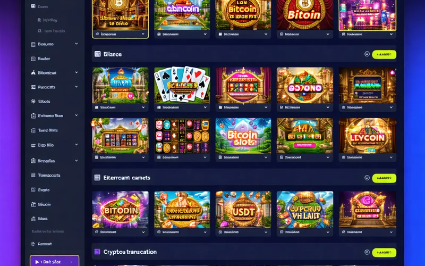Expand the Baiumo sidebar menu chevron
The height and width of the screenshot is (266, 425).
76,44
